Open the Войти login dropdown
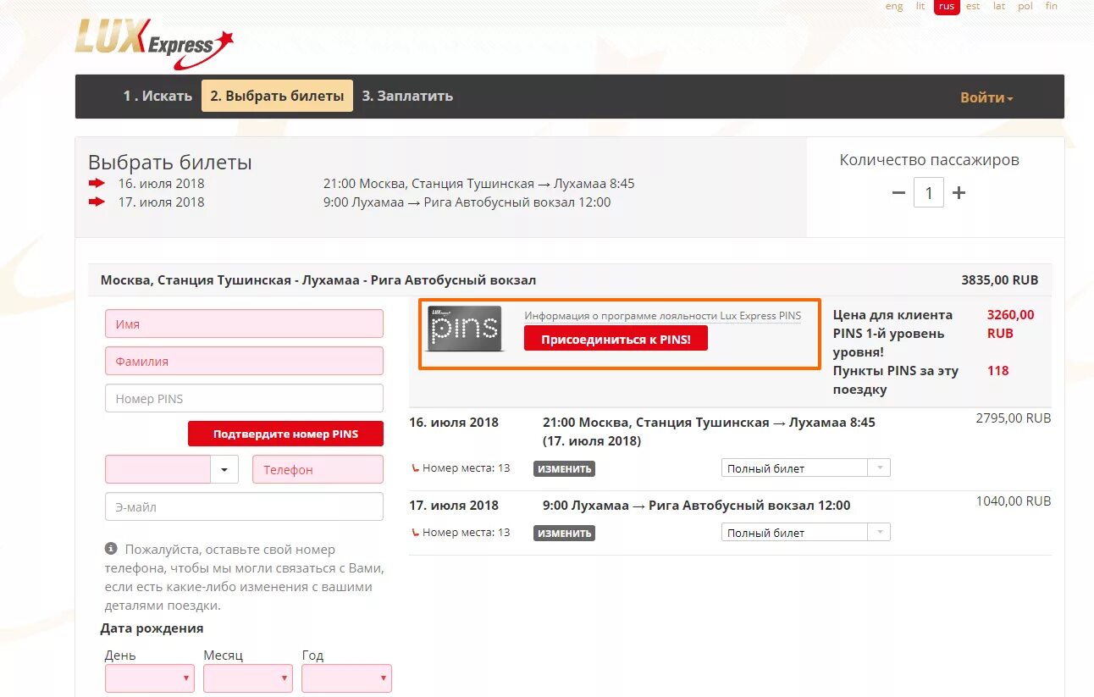 (x=986, y=97)
